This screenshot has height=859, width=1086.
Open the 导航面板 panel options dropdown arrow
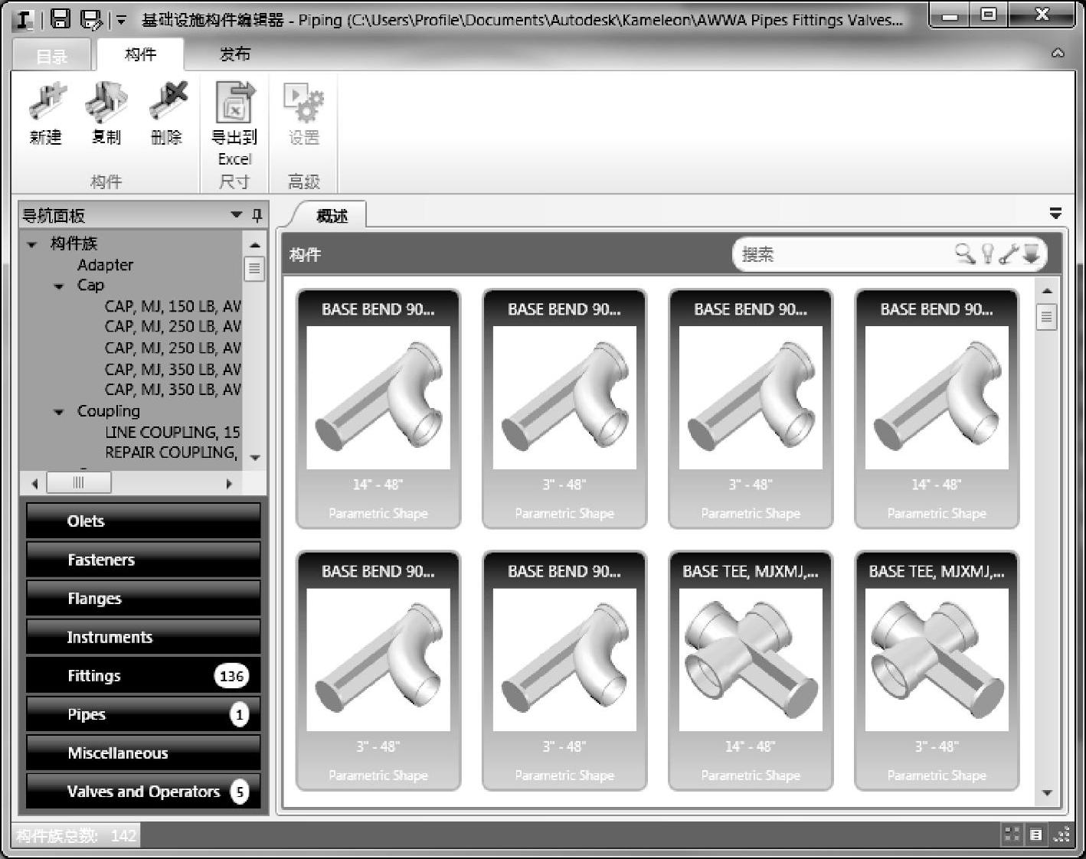(x=237, y=215)
